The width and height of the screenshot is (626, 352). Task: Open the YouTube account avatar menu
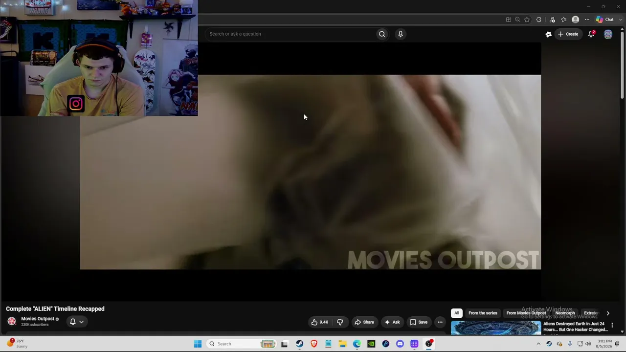[608, 34]
